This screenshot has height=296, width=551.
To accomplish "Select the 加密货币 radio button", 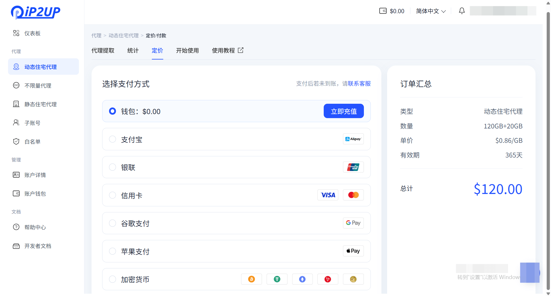I will 112,279.
